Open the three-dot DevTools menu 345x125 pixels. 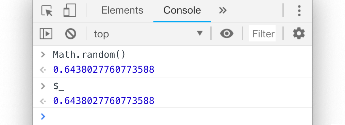pos(299,11)
